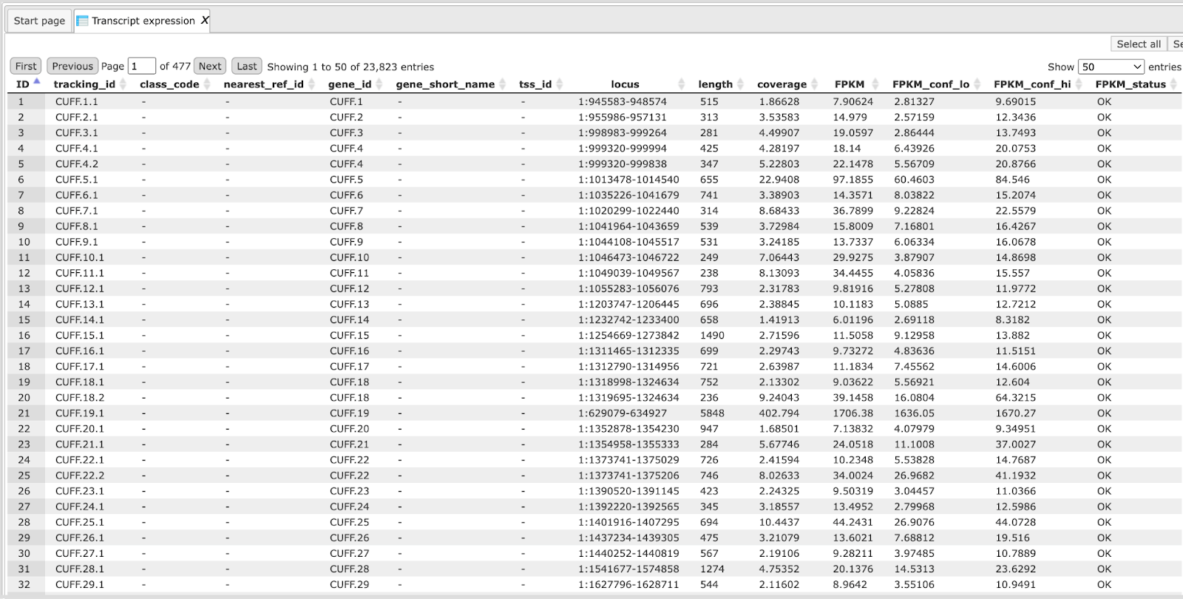Select row with tracking_id CUFF.1.1
The image size is (1183, 599).
(x=594, y=102)
